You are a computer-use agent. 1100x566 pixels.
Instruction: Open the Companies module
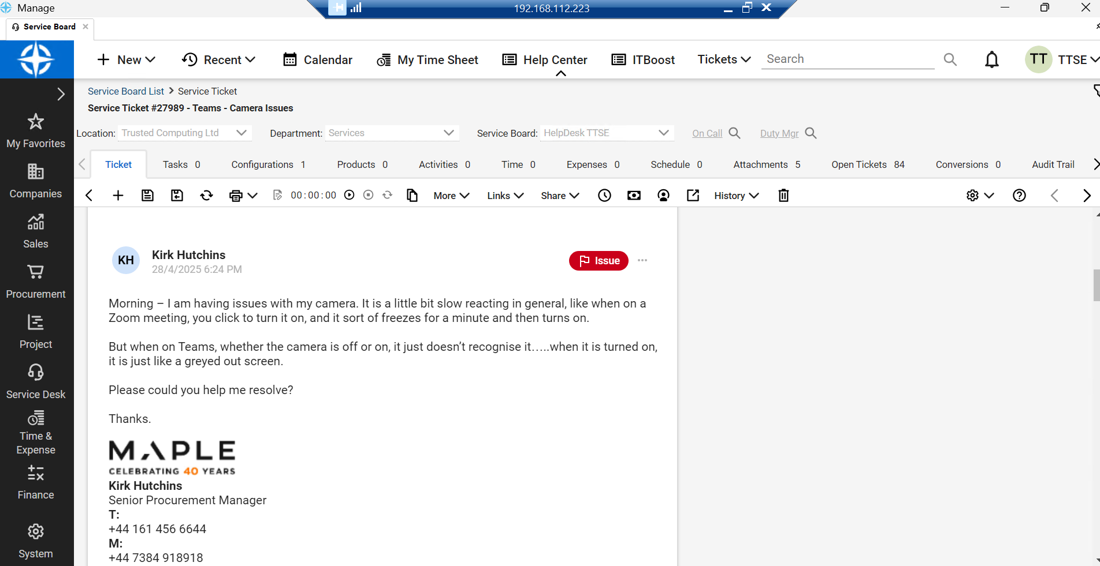(x=36, y=181)
